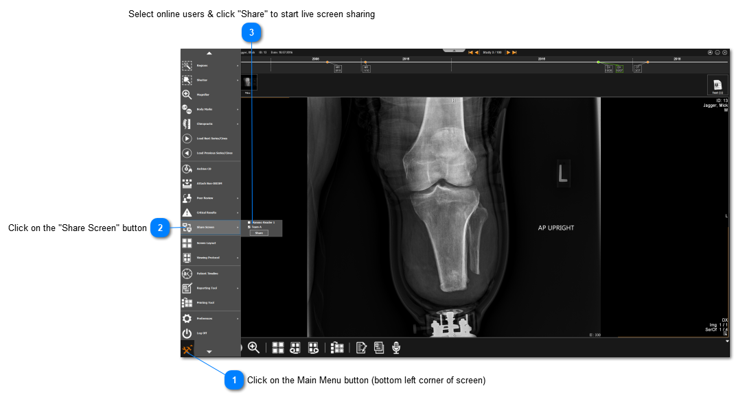736x397 pixels.
Task: Open the Shutter tool
Action: pyautogui.click(x=206, y=80)
